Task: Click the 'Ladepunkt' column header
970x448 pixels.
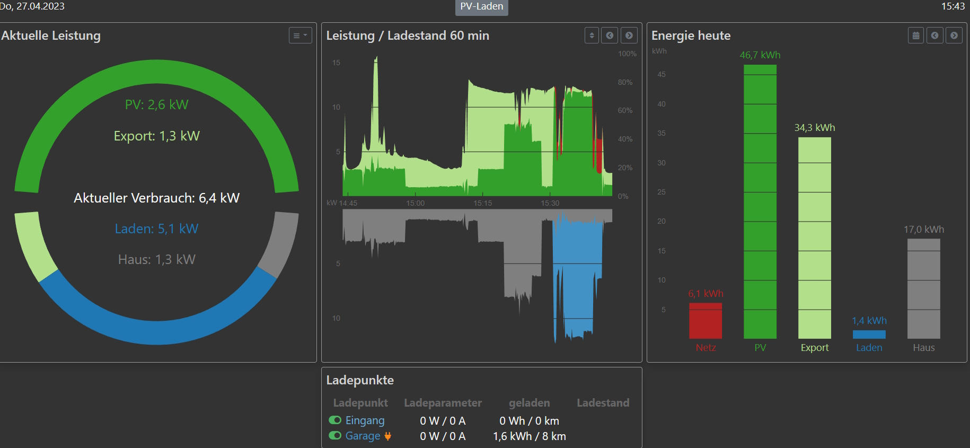Action: click(360, 403)
